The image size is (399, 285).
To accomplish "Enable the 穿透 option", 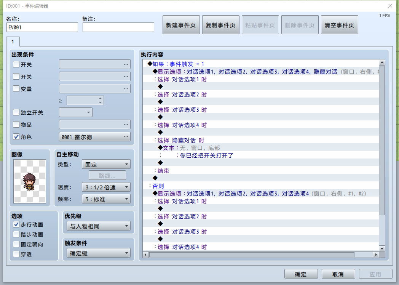I will pos(16,254).
